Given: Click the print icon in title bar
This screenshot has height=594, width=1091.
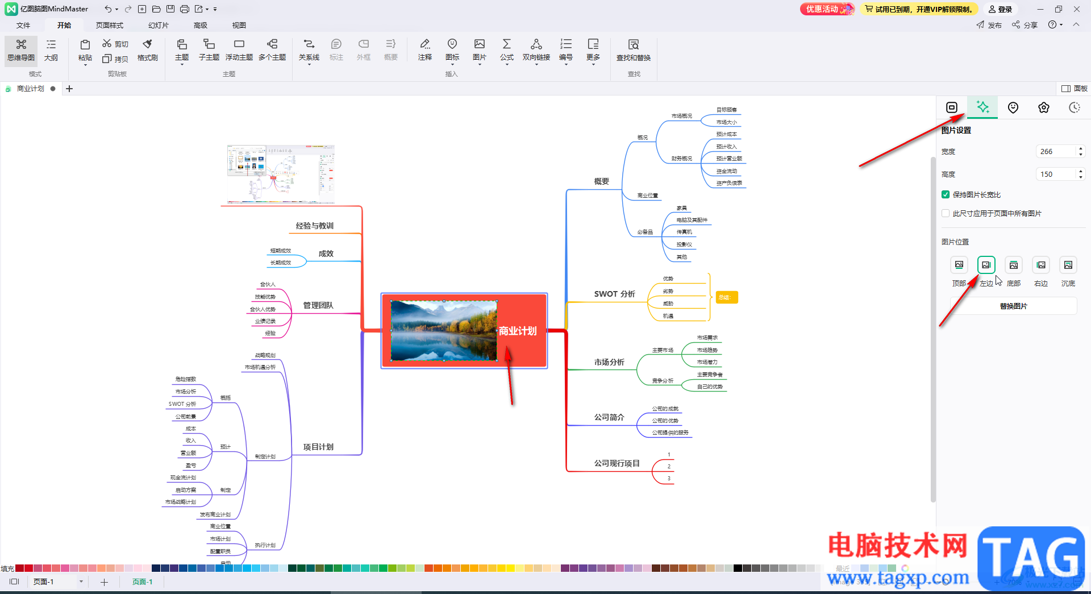Looking at the screenshot, I should click(185, 9).
